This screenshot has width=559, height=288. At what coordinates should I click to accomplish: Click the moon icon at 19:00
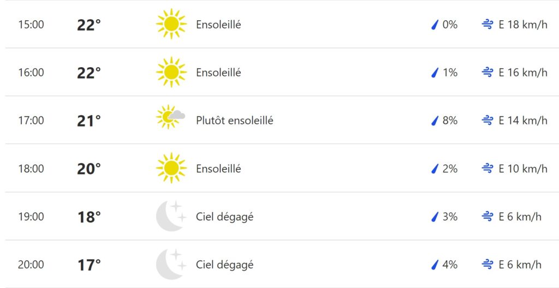pyautogui.click(x=171, y=216)
